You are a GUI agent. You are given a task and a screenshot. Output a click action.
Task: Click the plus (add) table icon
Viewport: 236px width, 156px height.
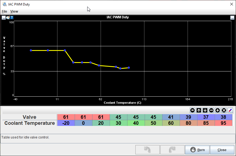[218, 110]
